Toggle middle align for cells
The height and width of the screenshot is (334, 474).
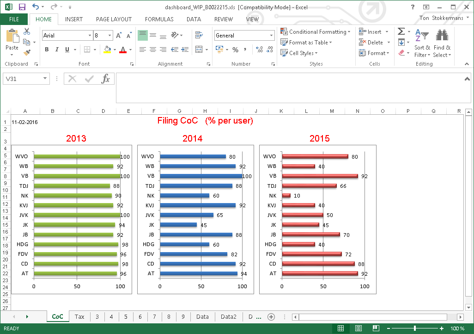click(153, 35)
